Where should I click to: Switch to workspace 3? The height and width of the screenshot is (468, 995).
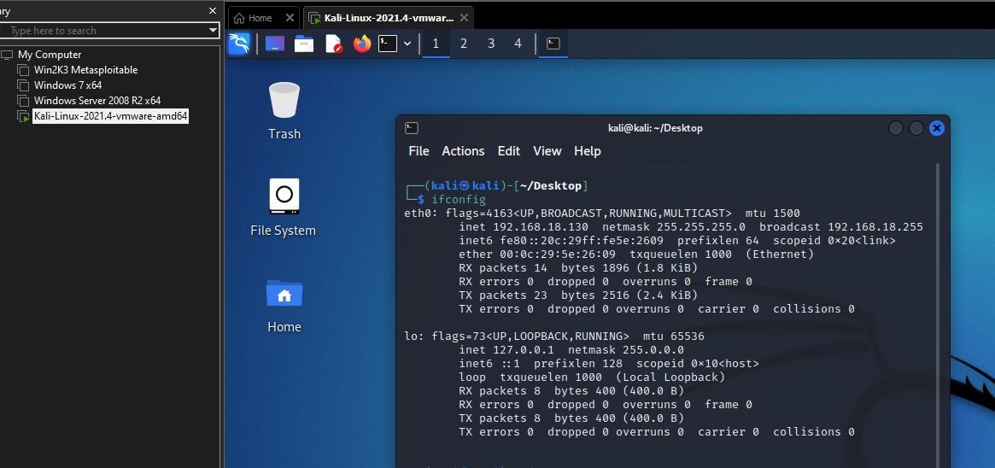491,44
